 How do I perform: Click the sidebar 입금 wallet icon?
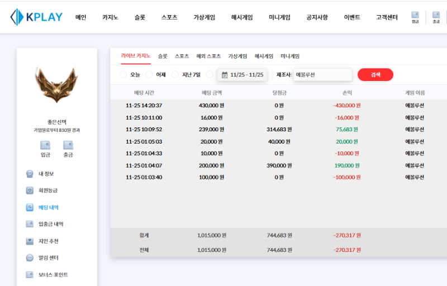[45, 145]
